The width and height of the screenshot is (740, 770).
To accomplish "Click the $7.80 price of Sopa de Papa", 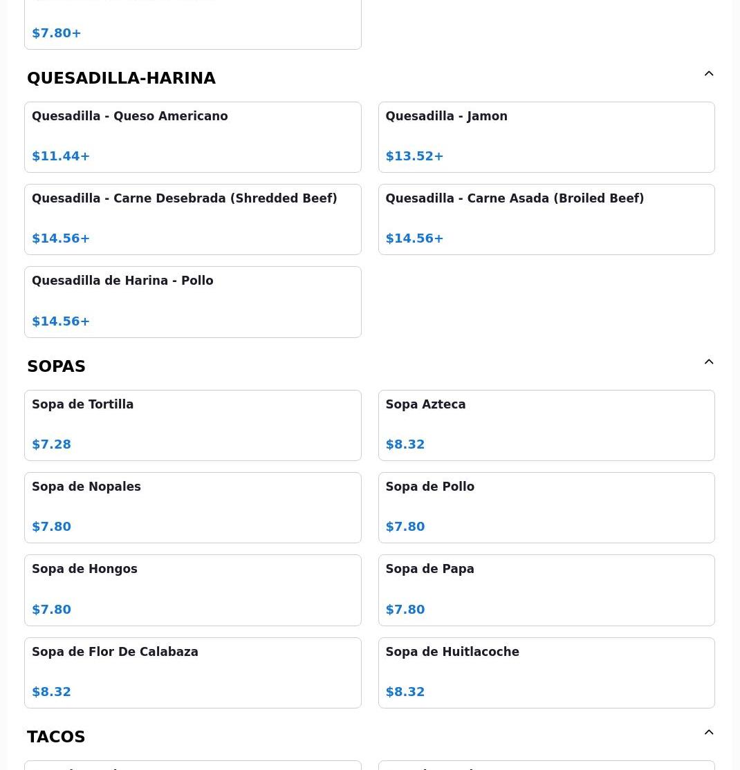I will 405,610.
